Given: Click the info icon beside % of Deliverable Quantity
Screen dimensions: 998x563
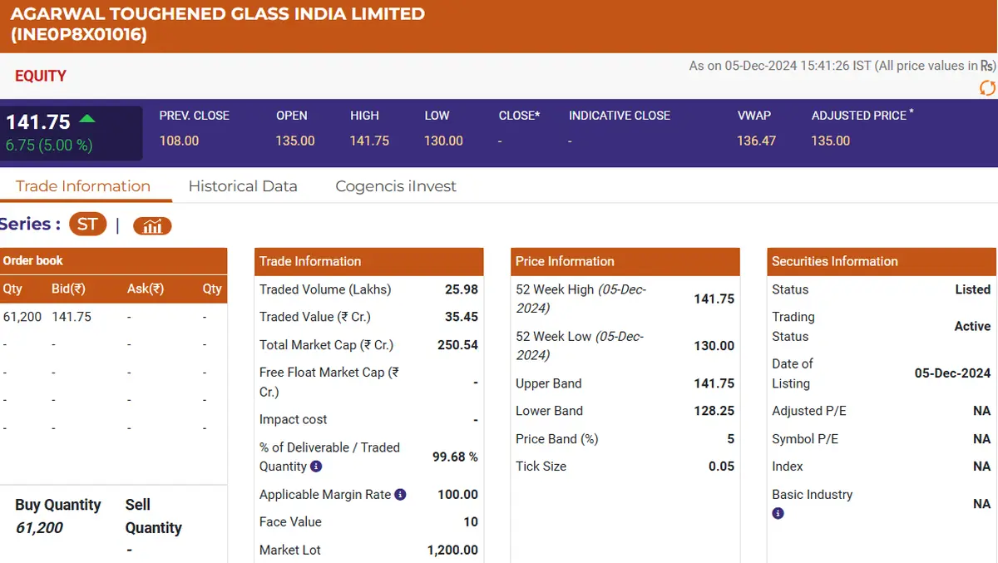Looking at the screenshot, I should (316, 467).
